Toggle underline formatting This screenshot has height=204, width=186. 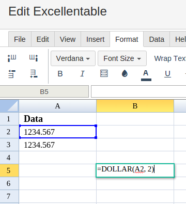point(167,74)
